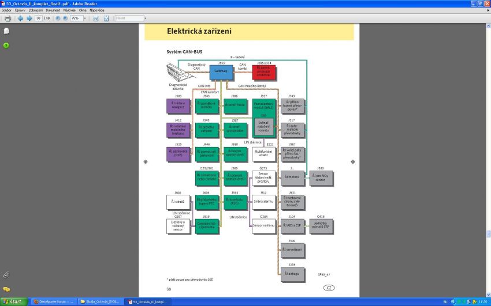The height and width of the screenshot is (306, 491).
Task: Click the Windows Start button
Action: 13,301
